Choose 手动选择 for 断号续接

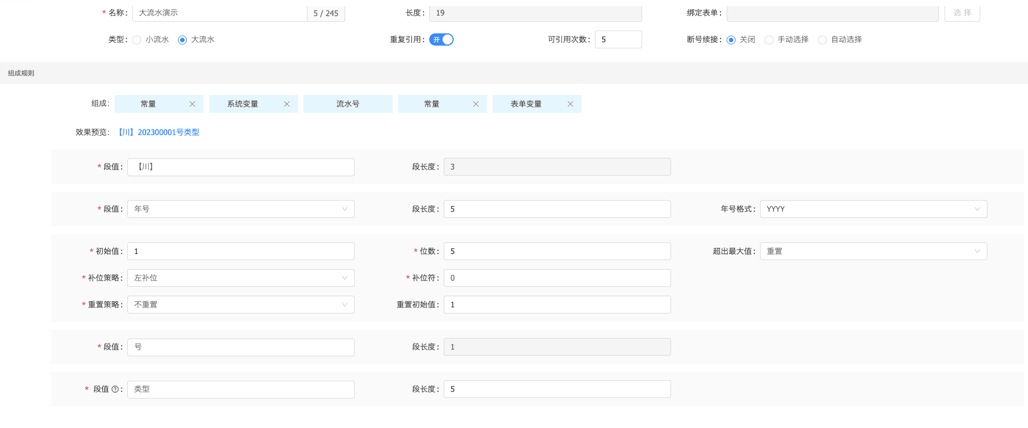[769, 40]
